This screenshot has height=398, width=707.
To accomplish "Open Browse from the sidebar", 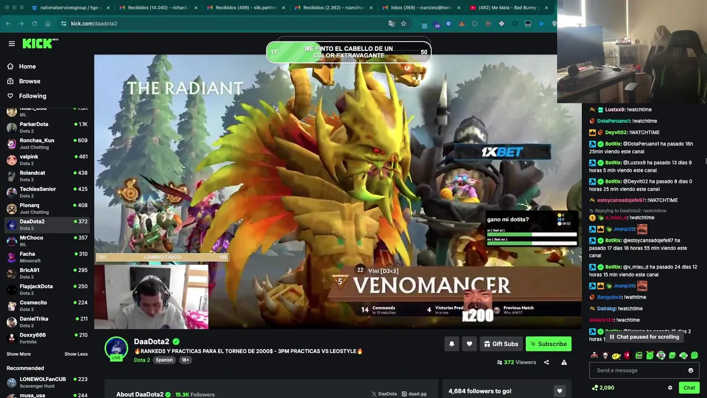I will (29, 81).
